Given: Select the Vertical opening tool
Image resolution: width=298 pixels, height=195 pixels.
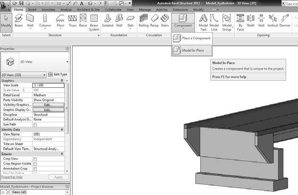Looking at the screenshot, I should click(x=273, y=21).
